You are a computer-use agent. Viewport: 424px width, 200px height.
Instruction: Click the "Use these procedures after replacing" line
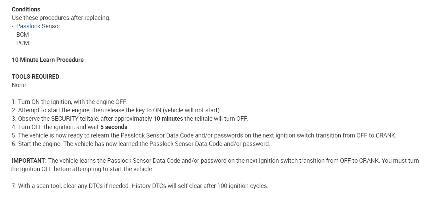pos(61,18)
